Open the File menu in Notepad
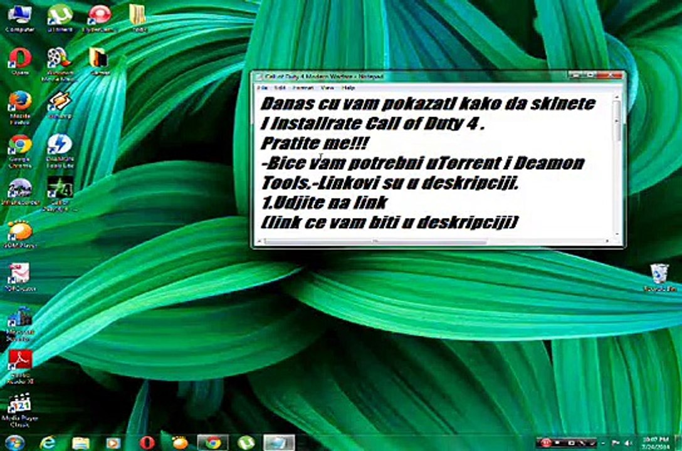Screen dimensions: 682x451 click(262, 88)
